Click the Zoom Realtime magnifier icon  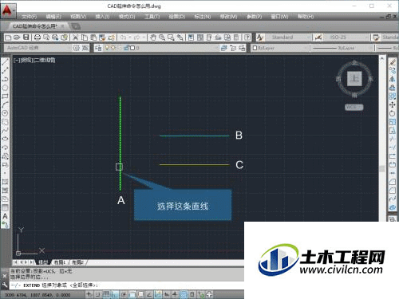tap(162, 37)
